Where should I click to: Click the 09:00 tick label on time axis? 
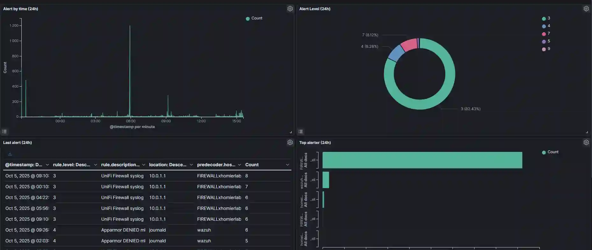point(166,121)
